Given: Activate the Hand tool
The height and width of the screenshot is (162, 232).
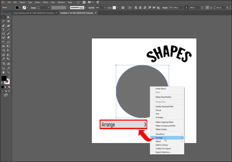Looking at the screenshot, I should pos(3,72).
